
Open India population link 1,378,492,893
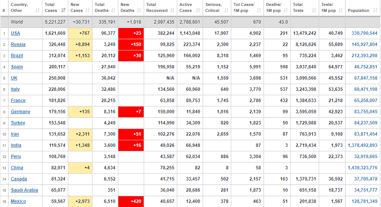point(363,145)
